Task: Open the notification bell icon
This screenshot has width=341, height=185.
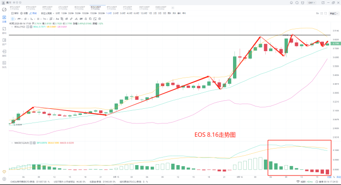Action: tap(291, 3)
